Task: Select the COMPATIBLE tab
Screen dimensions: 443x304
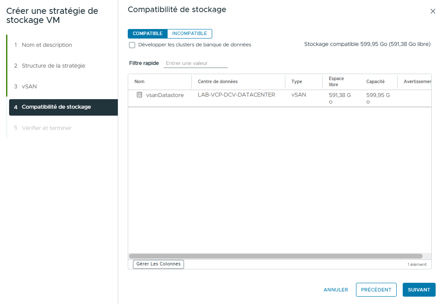Action: click(x=148, y=33)
